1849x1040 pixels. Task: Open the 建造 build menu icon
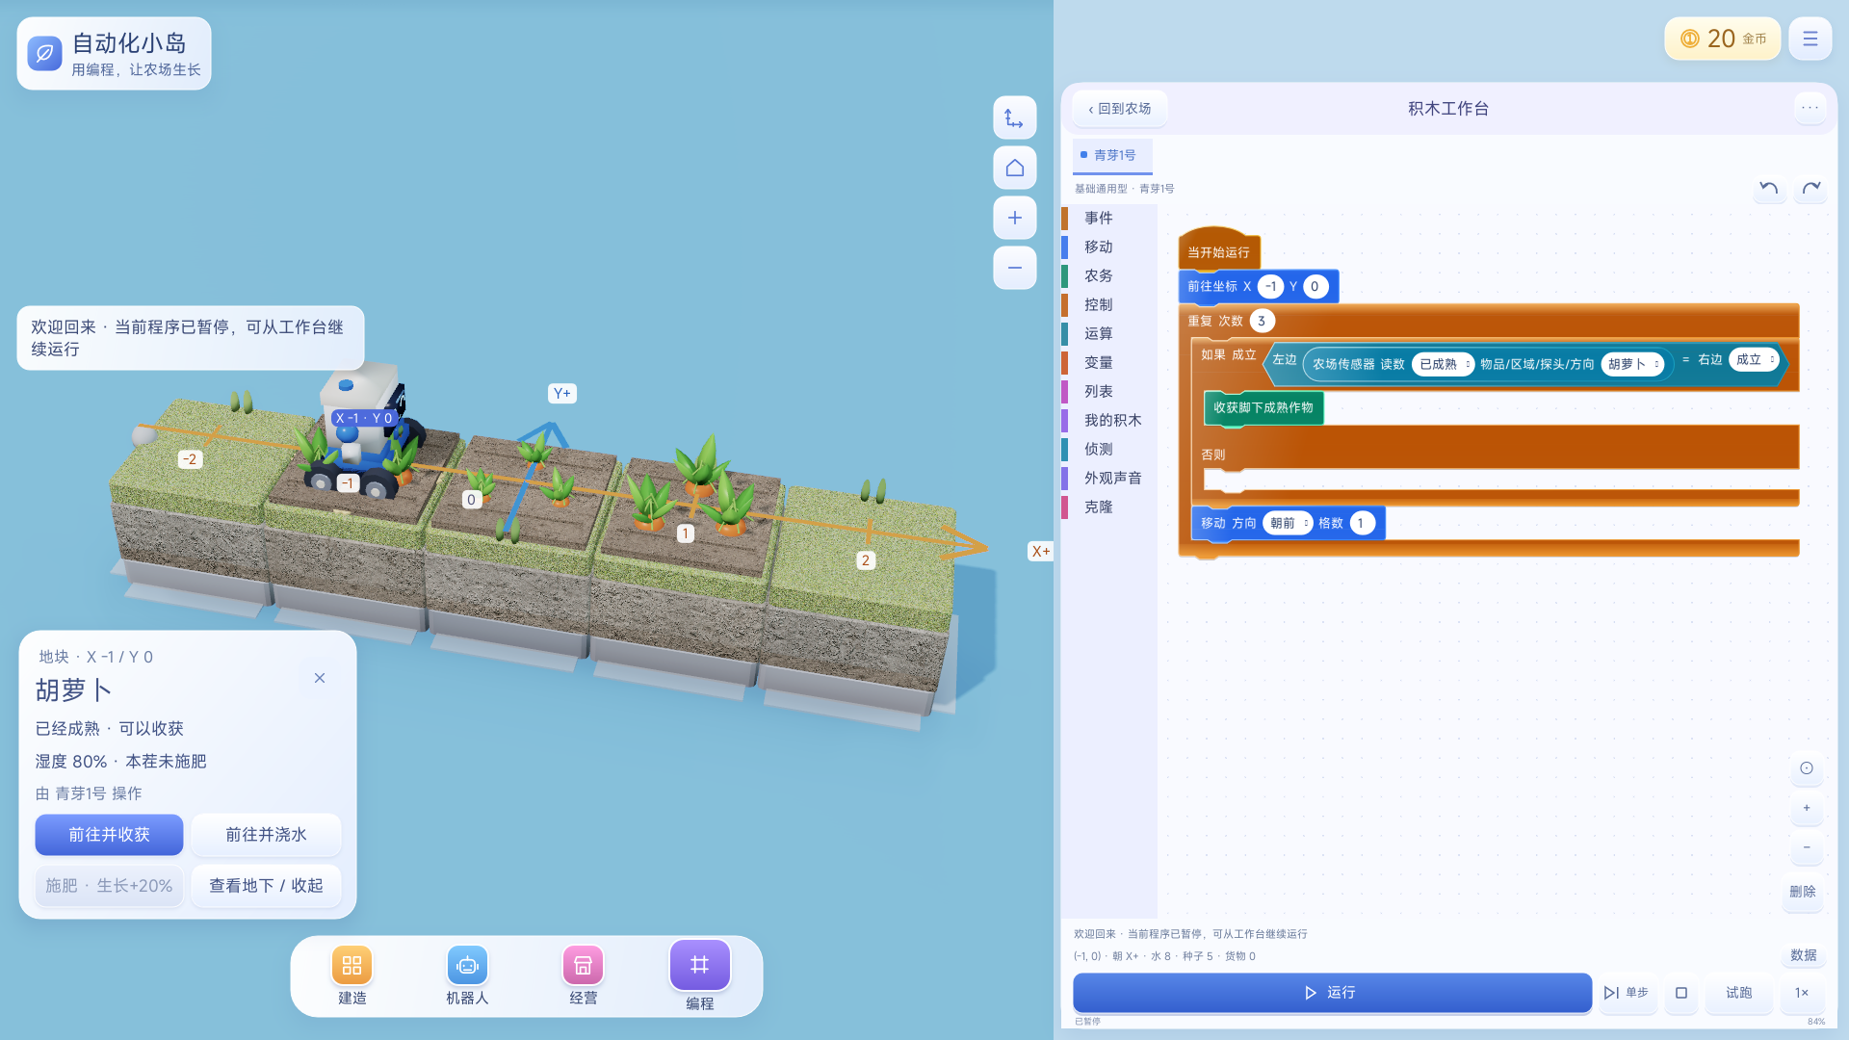[x=352, y=965]
